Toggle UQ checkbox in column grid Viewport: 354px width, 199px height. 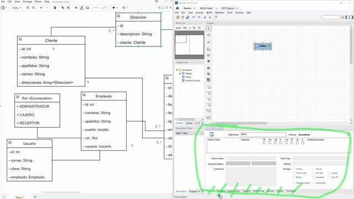pos(275,143)
